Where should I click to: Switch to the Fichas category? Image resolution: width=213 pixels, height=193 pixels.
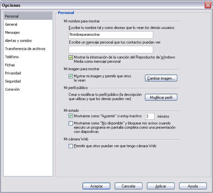click(x=28, y=65)
